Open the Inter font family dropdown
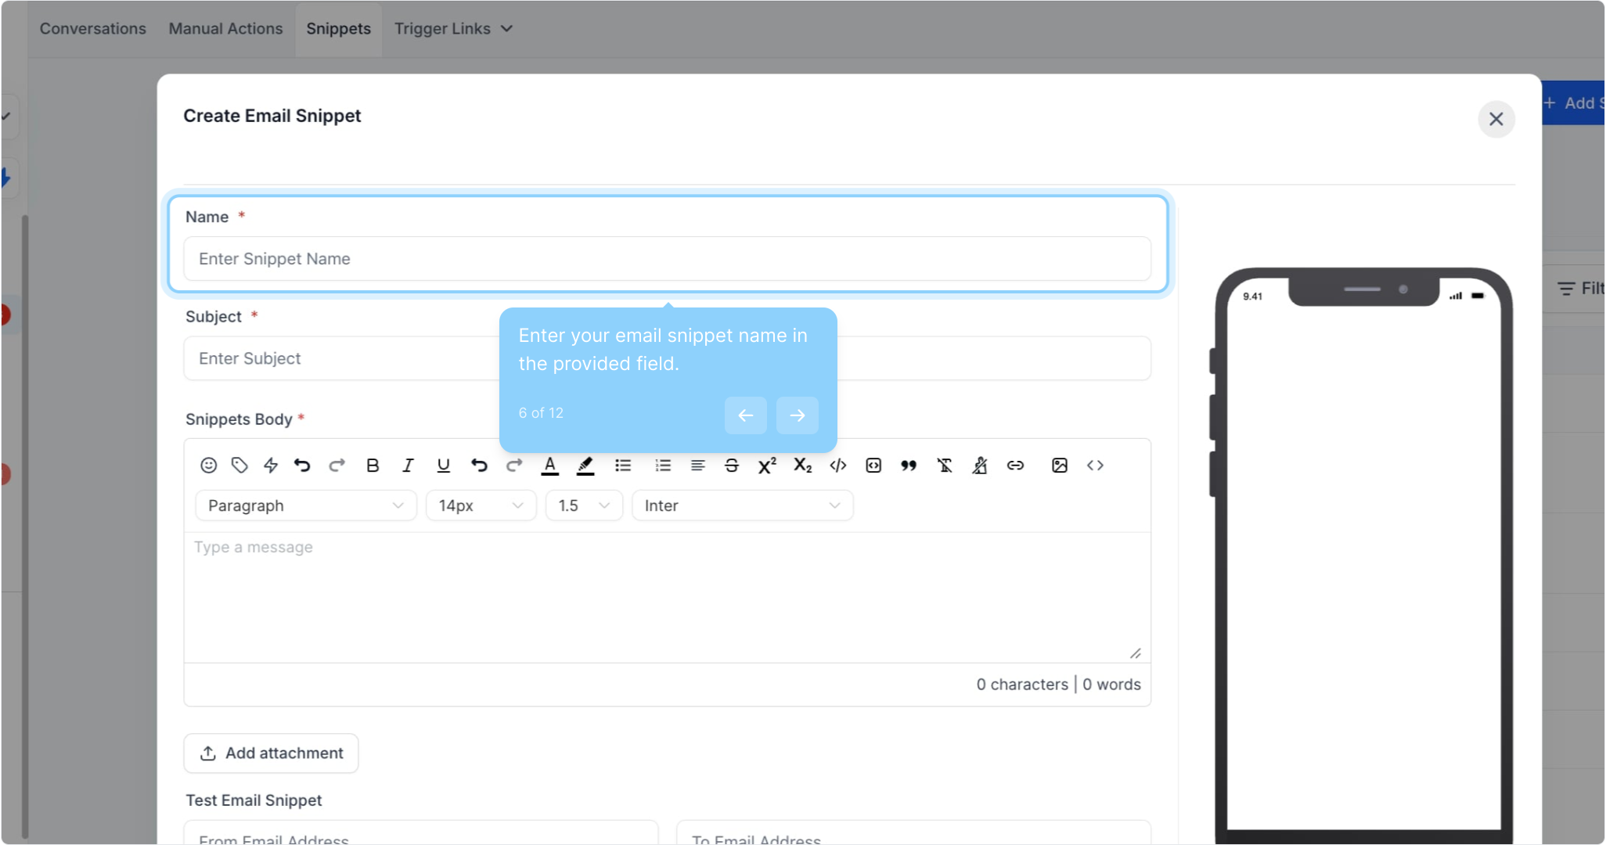The width and height of the screenshot is (1606, 845). (742, 505)
